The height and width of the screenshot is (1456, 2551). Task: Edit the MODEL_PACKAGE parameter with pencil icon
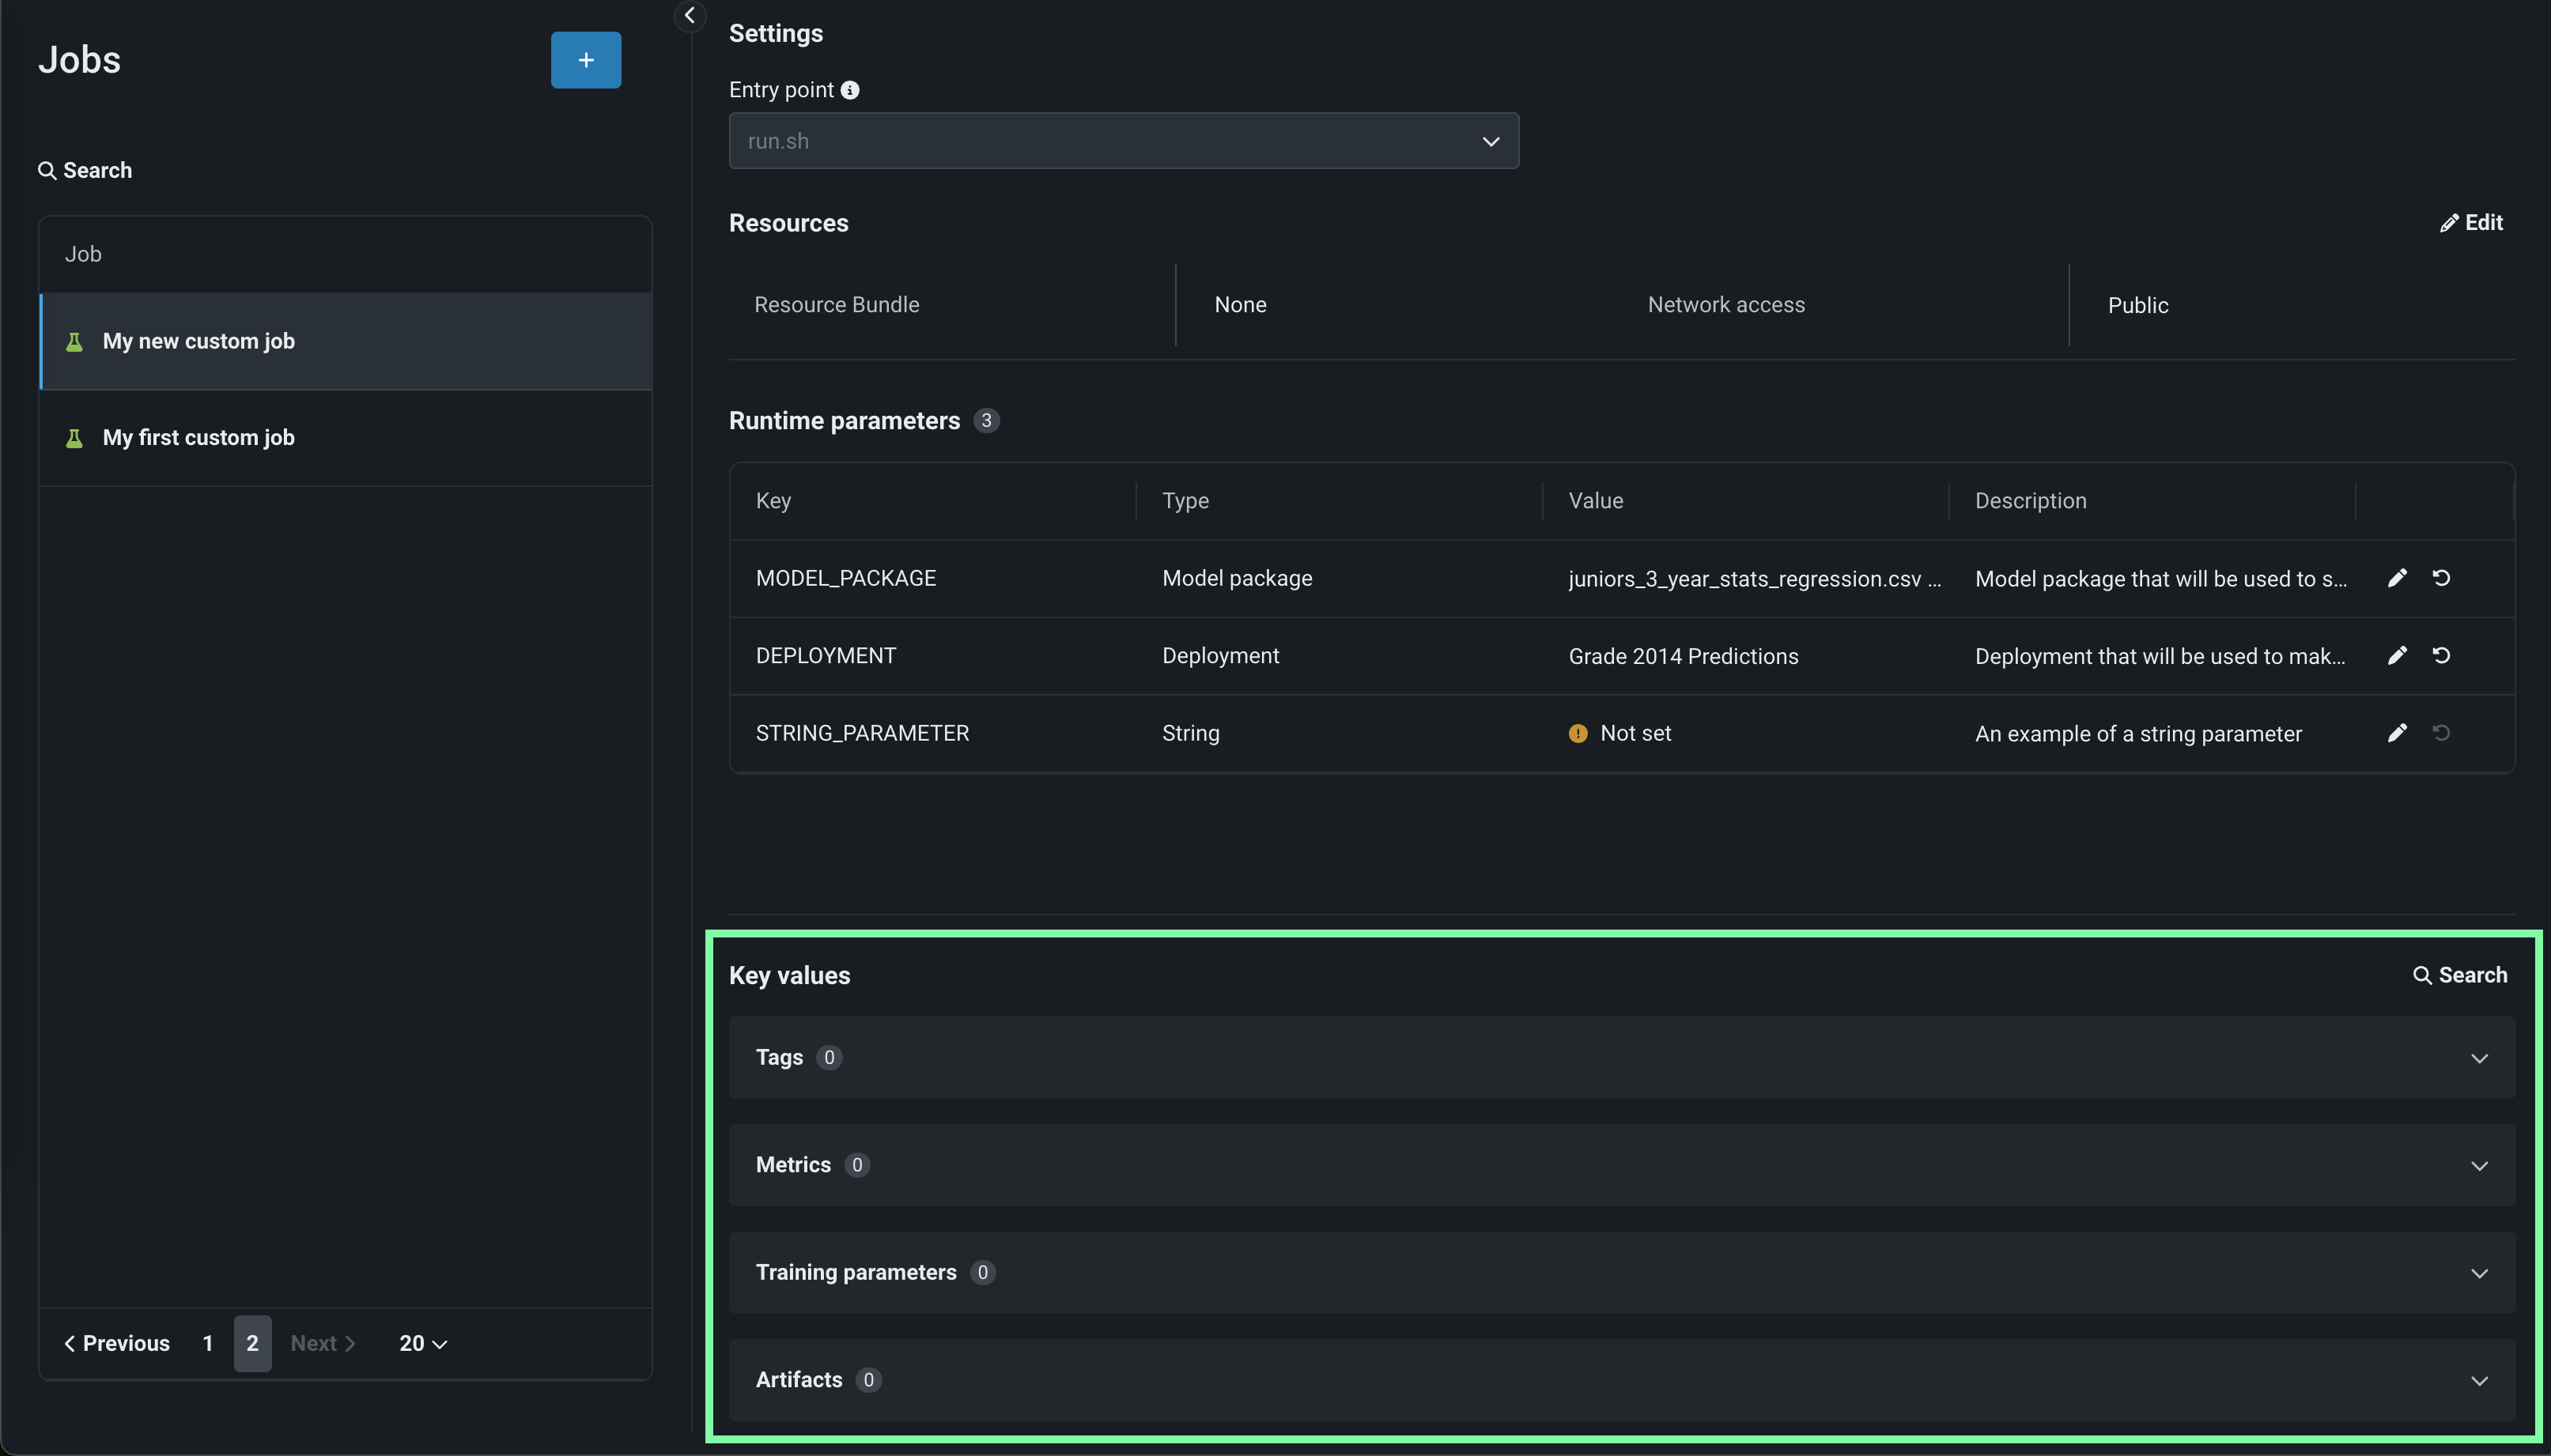pos(2397,578)
